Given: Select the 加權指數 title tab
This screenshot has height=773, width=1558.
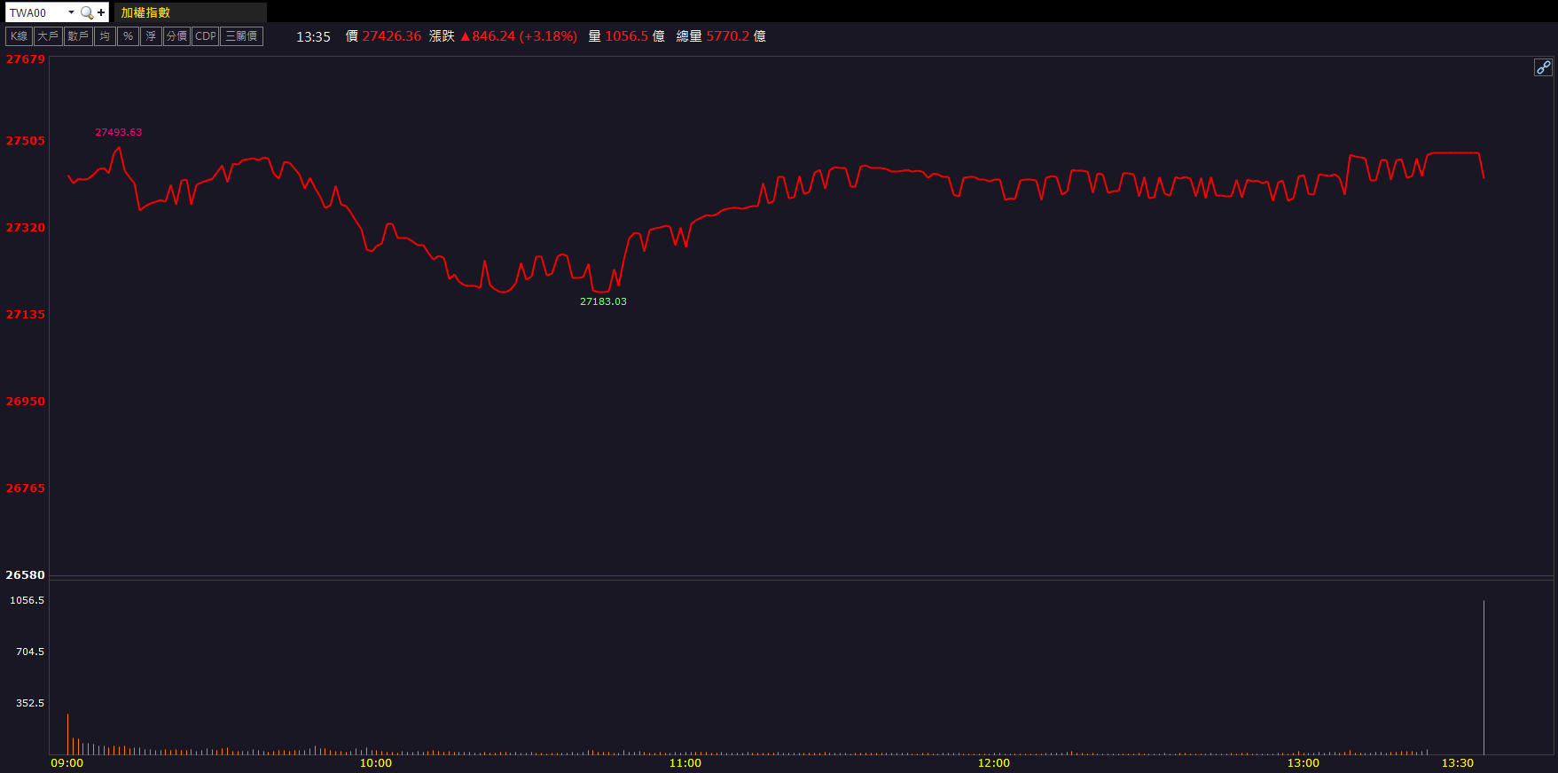Looking at the screenshot, I should (146, 12).
